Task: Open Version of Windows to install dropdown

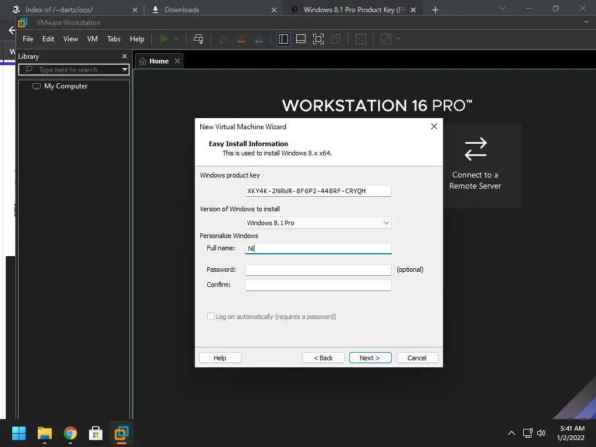Action: [318, 223]
